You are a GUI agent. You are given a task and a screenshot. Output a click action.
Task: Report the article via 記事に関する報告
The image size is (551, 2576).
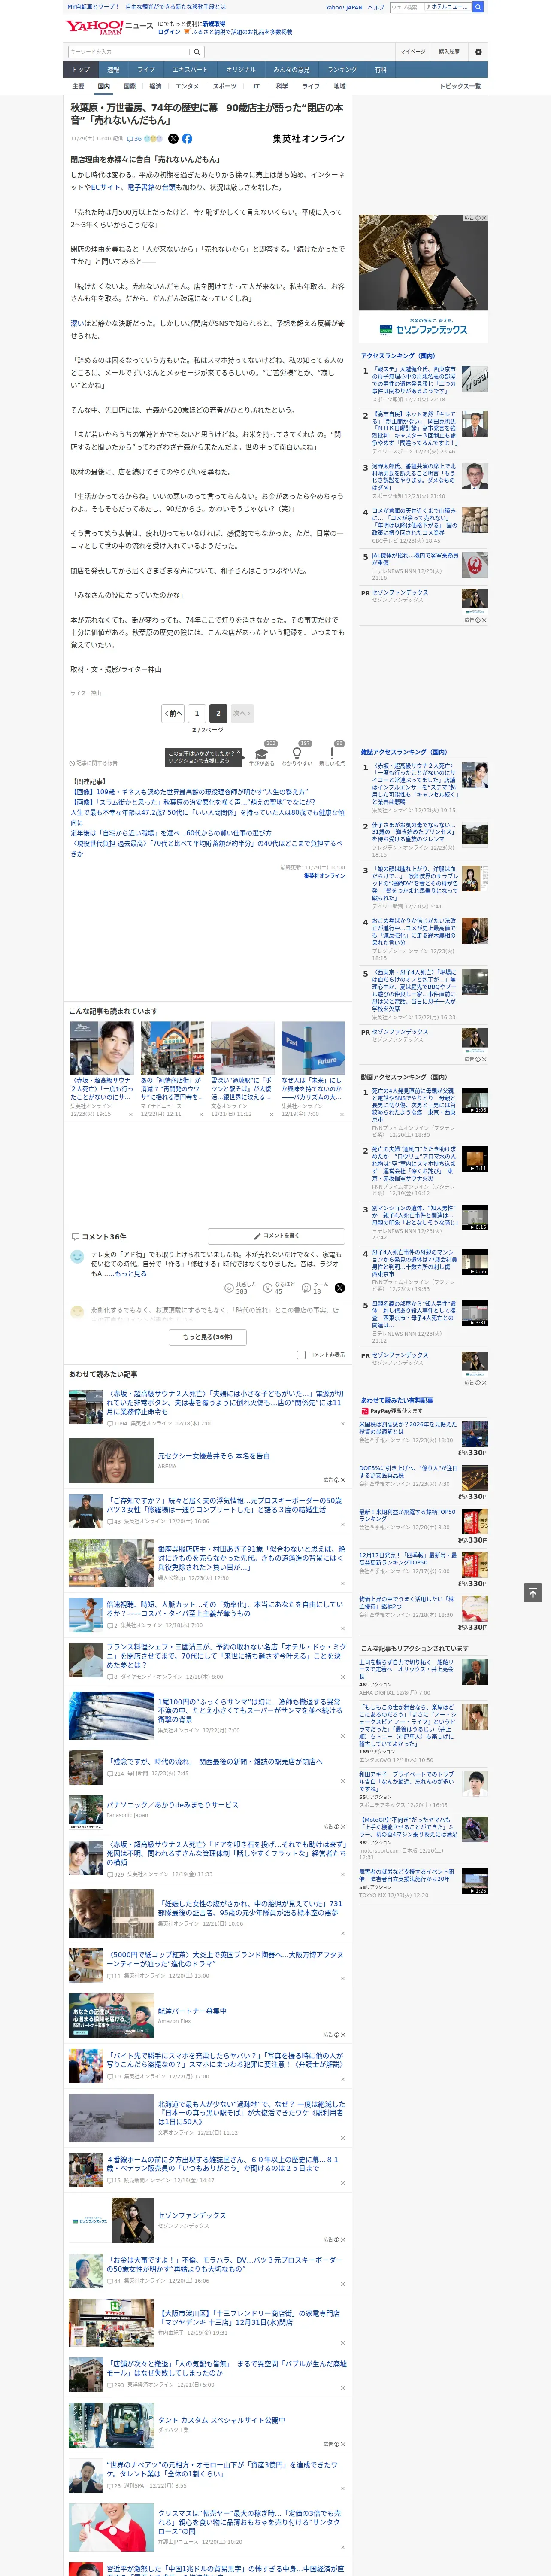click(x=94, y=763)
